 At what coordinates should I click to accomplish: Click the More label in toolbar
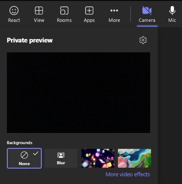[x=114, y=20]
